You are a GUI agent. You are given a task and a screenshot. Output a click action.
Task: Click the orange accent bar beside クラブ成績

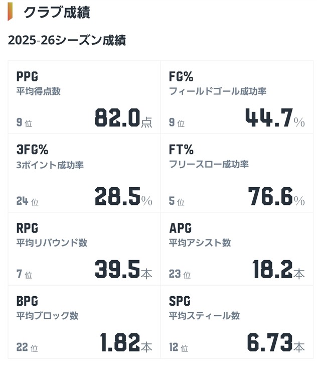(x=10, y=13)
